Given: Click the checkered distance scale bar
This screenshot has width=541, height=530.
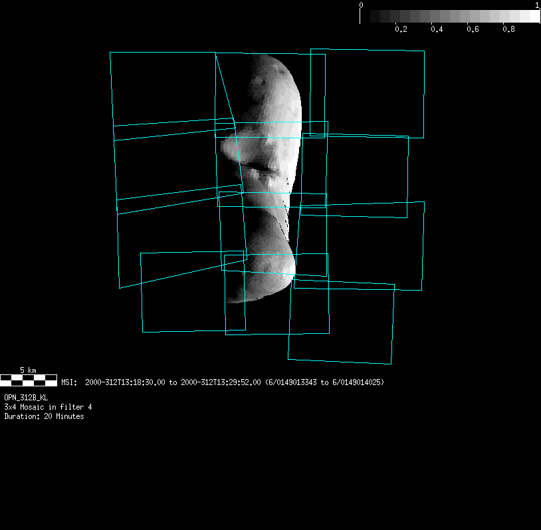Looking at the screenshot, I should click(x=29, y=380).
